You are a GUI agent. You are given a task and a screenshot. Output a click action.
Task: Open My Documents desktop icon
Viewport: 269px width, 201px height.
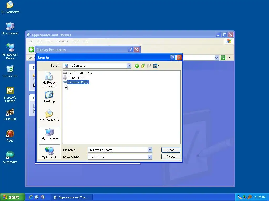10,7
